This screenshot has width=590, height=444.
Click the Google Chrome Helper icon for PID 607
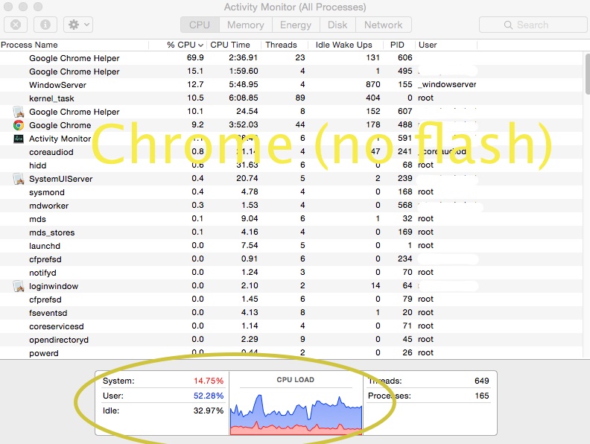point(19,112)
